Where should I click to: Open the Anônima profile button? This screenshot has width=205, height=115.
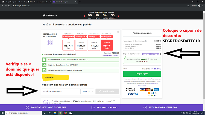(196, 6)
